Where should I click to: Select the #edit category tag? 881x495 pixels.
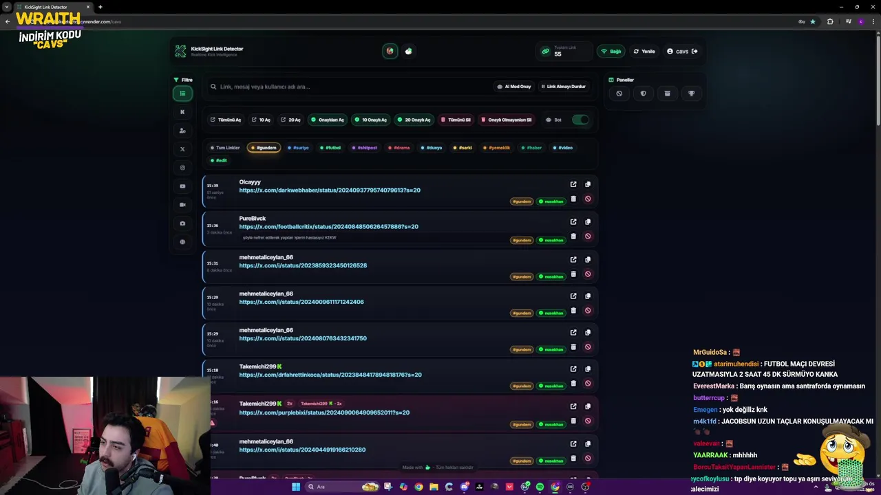pyautogui.click(x=219, y=161)
